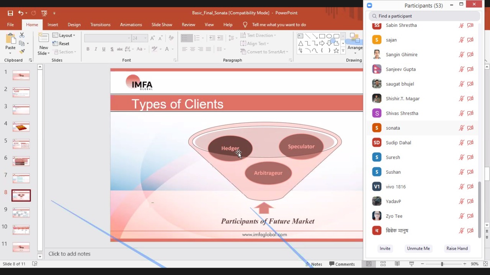
Task: Undo the last action in PowerPoint
Action: click(21, 13)
